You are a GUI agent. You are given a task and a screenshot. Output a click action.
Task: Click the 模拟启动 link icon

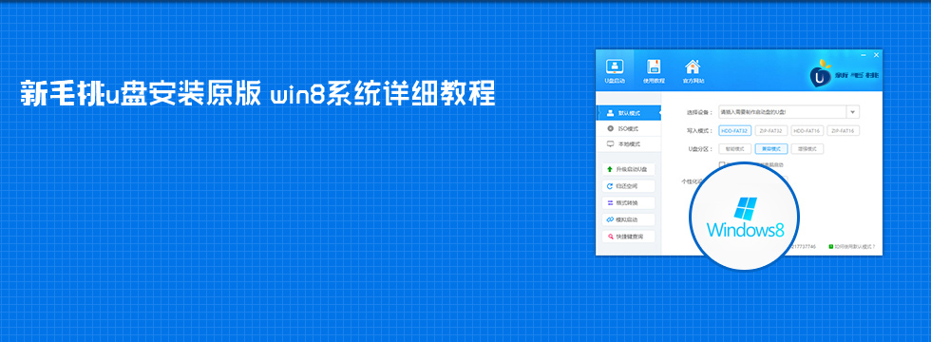point(609,219)
